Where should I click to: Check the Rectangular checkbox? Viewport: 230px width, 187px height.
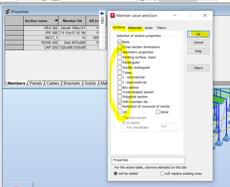pyautogui.click(x=120, y=62)
